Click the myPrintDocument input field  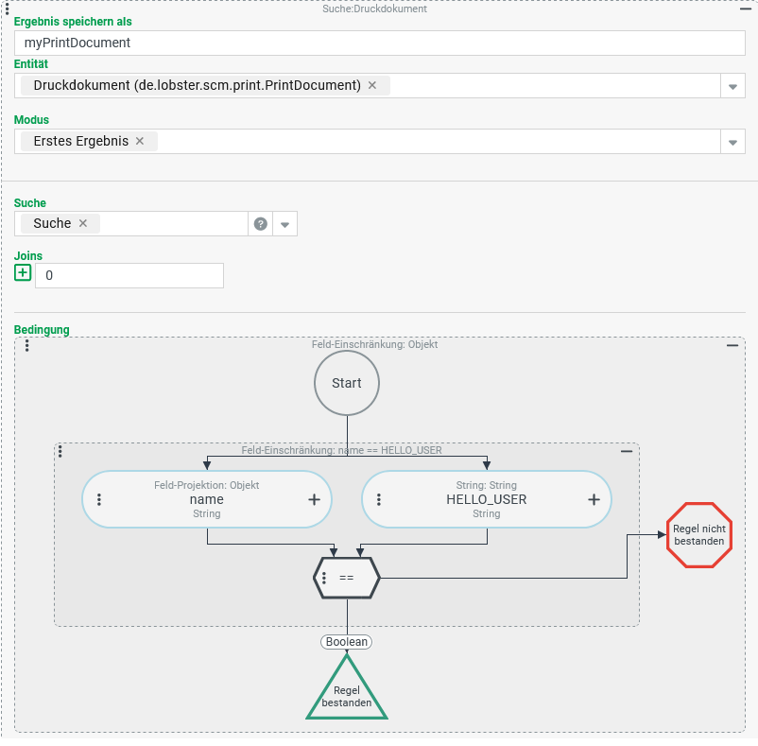[380, 43]
